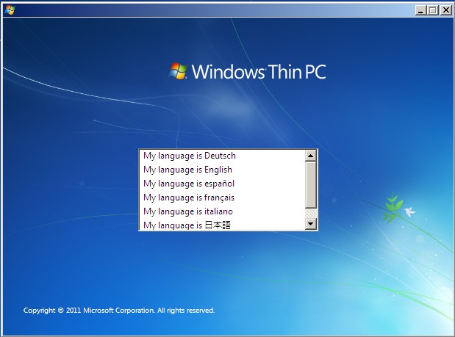This screenshot has width=455, height=337.
Task: Click the language list scrollbar thumb
Action: (311, 185)
